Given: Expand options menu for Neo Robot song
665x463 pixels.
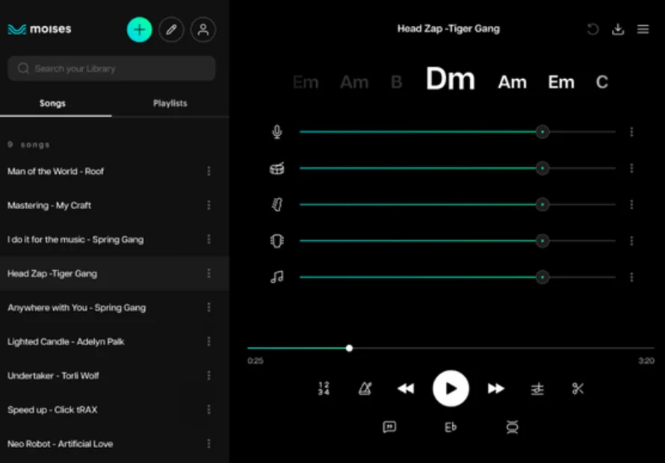Looking at the screenshot, I should click(208, 444).
